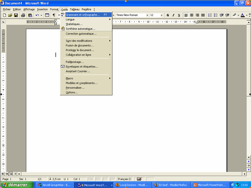Viewport: 251px width, 188px height.
Task: Click the bullet list icon
Action: coord(216,15)
